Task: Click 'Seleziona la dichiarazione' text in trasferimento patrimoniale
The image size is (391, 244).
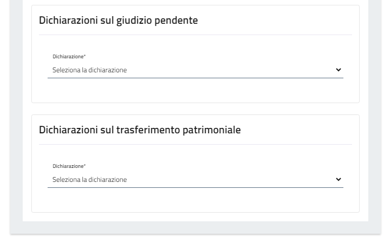Action: [x=90, y=180]
